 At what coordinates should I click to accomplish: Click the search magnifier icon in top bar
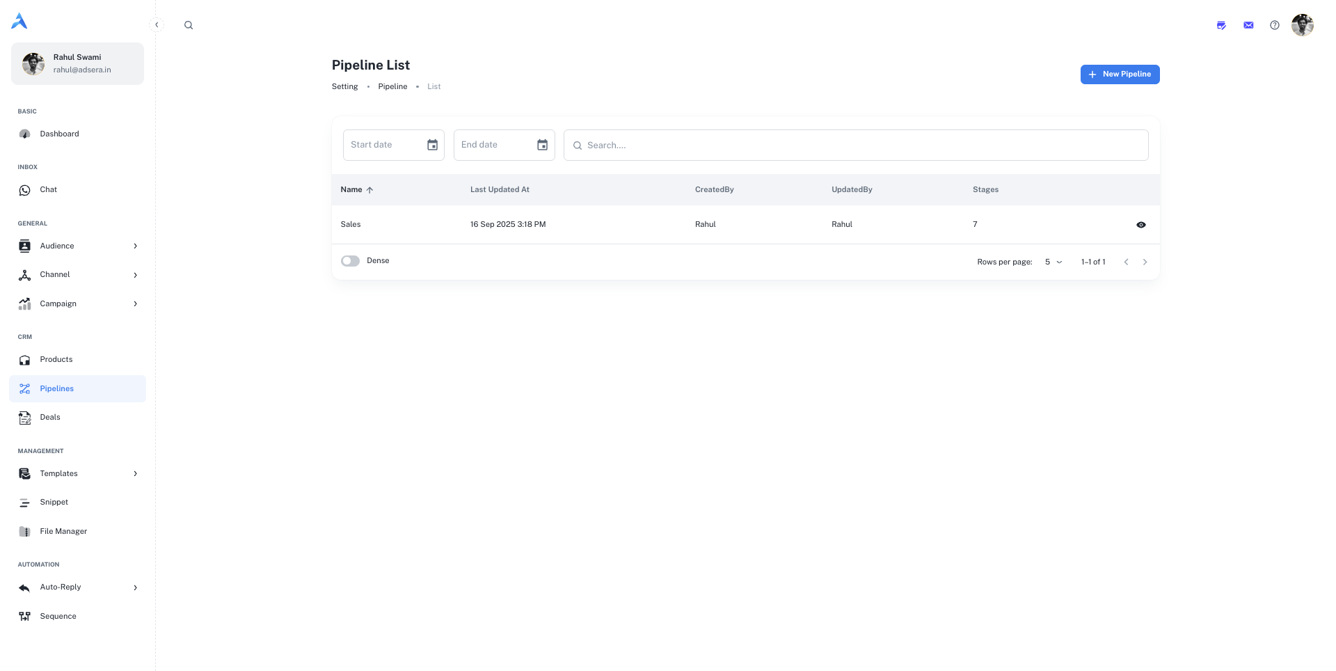[189, 25]
